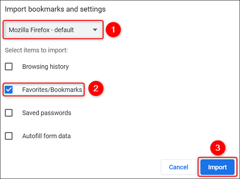The height and width of the screenshot is (179, 240).
Task: Click the Favorites/Bookmarks label text
Action: [52, 90]
